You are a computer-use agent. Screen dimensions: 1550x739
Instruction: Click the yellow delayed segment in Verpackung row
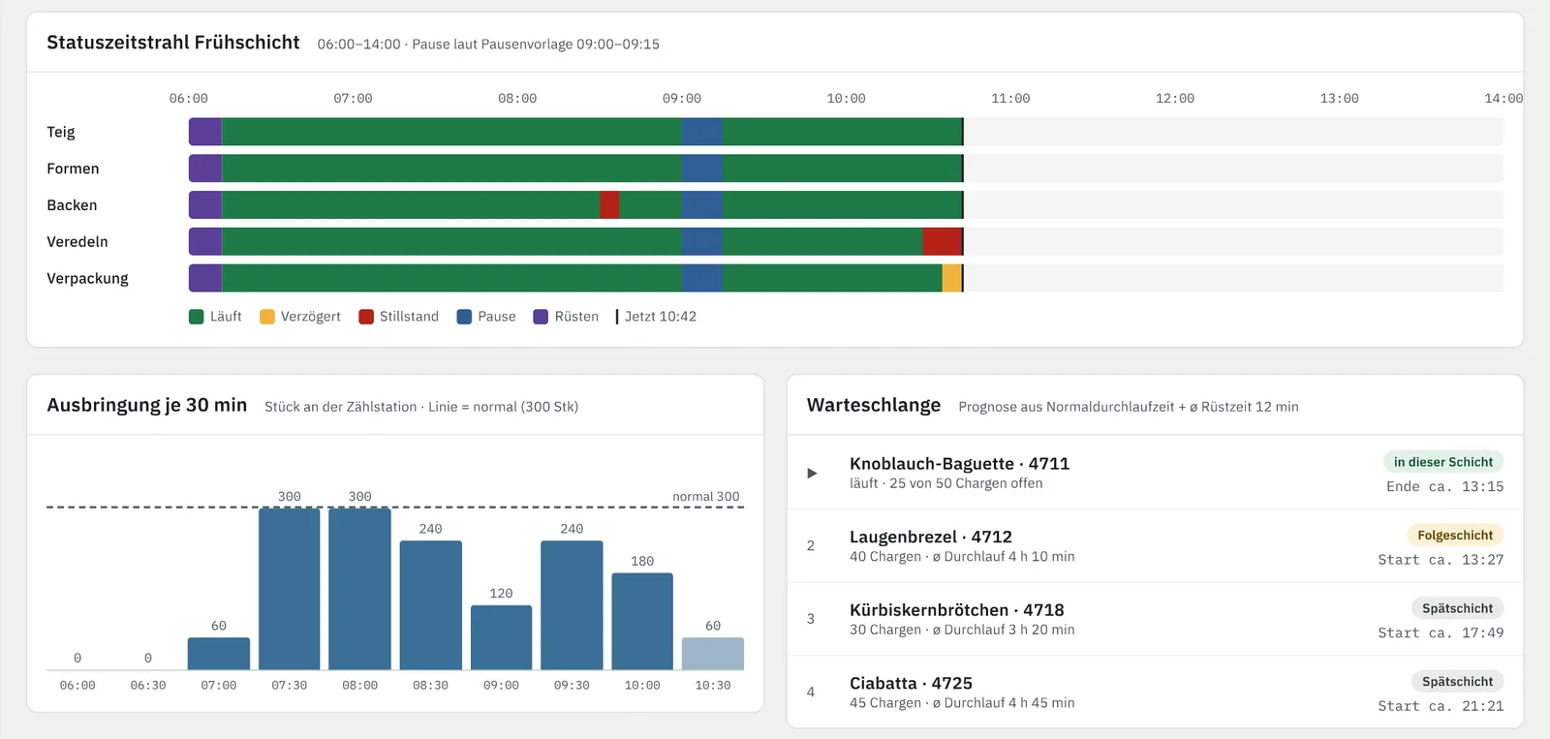tap(952, 279)
